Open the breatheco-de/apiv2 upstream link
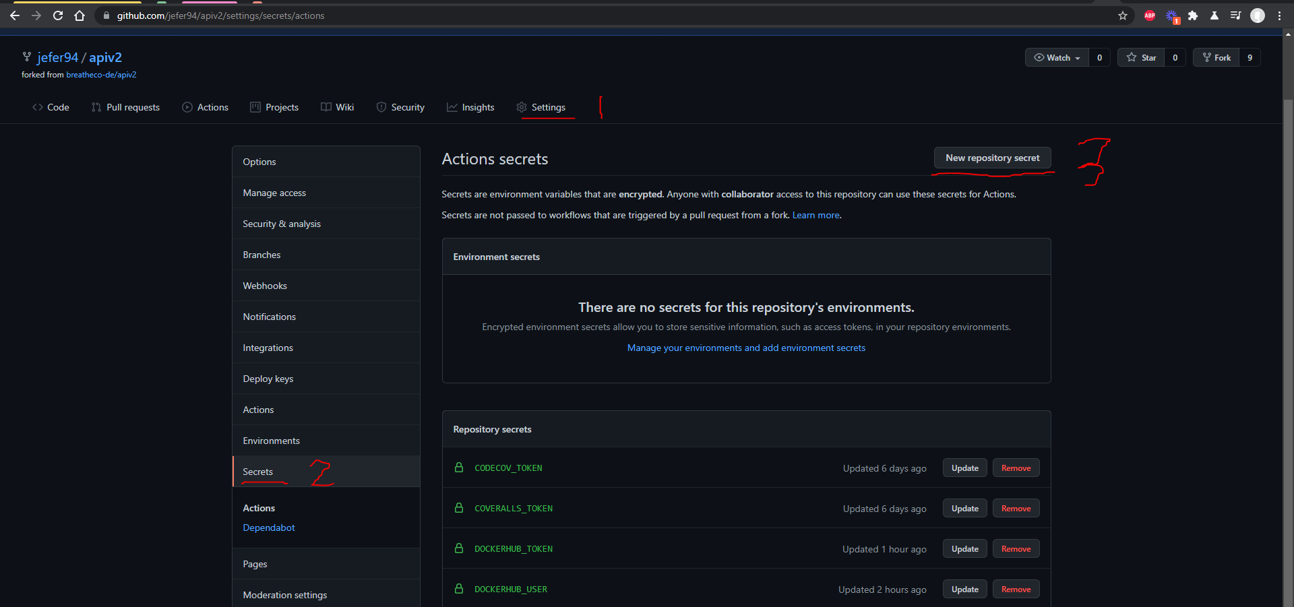 click(x=101, y=75)
